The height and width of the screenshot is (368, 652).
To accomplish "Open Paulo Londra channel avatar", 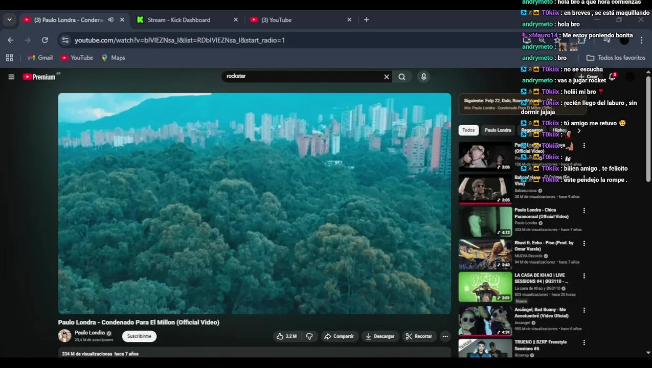I will [64, 336].
